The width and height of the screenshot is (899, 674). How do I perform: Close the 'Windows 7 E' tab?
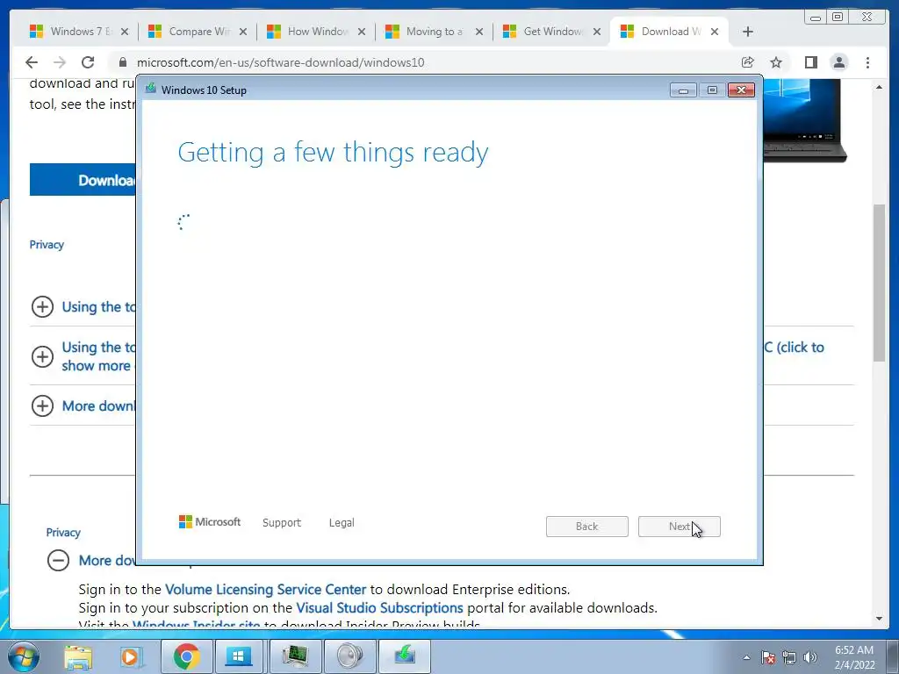[x=125, y=32]
